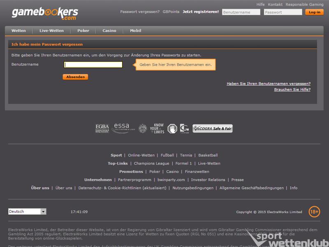Click the Log-in button
Screen dimensions: 329x247
314,12
